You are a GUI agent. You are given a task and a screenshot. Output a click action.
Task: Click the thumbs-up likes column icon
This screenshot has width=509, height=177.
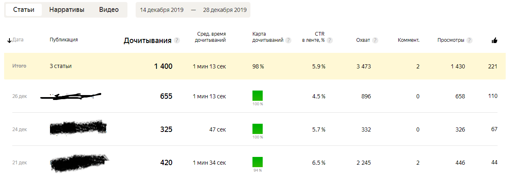point(494,40)
